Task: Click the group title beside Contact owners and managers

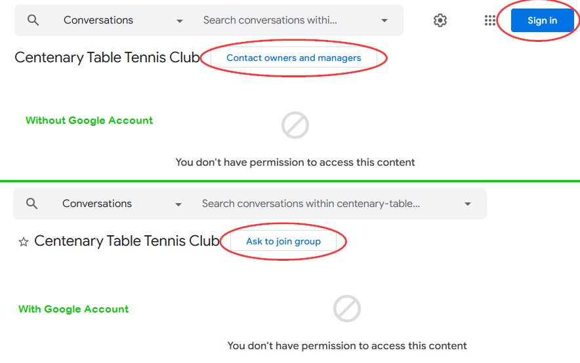Action: pyautogui.click(x=107, y=58)
